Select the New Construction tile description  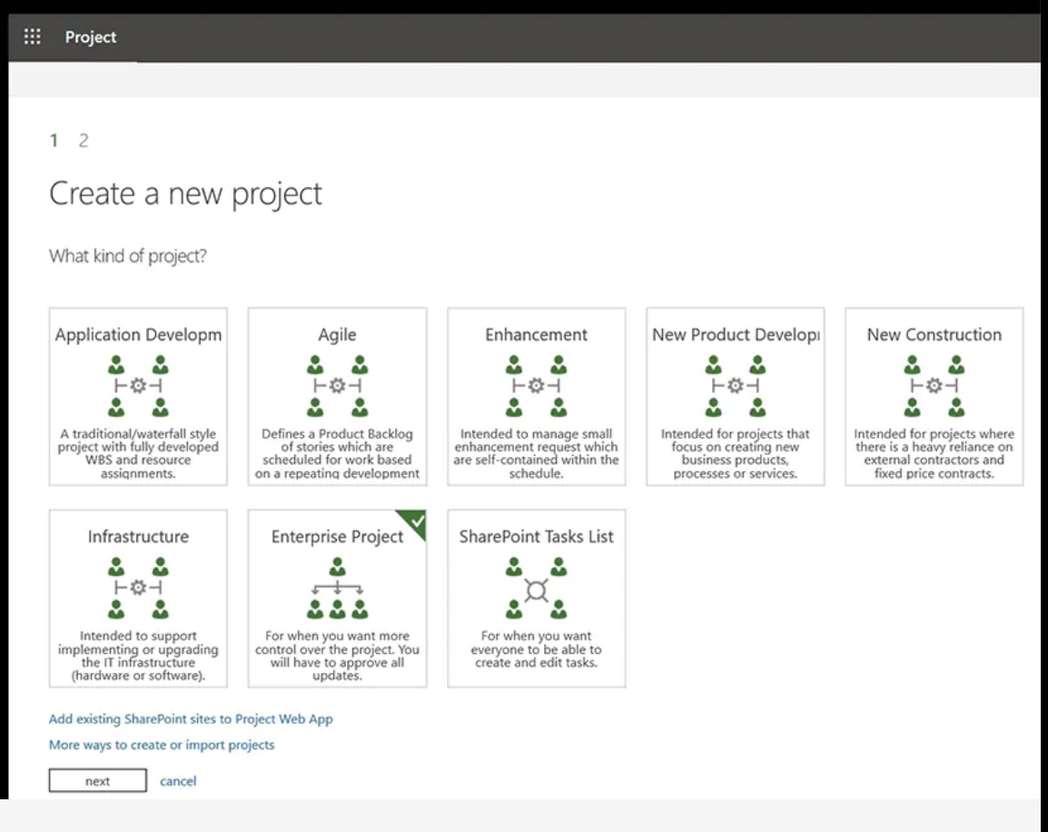[934, 453]
